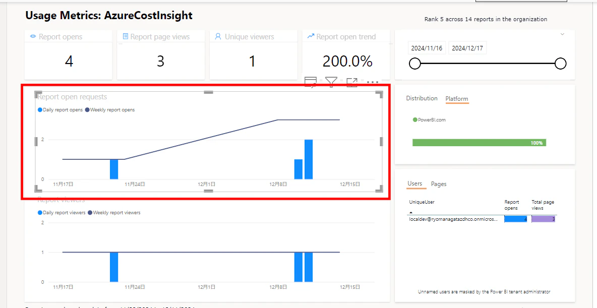
Task: Select the Report viewers bar before 11月24日
Action: pyautogui.click(x=114, y=267)
